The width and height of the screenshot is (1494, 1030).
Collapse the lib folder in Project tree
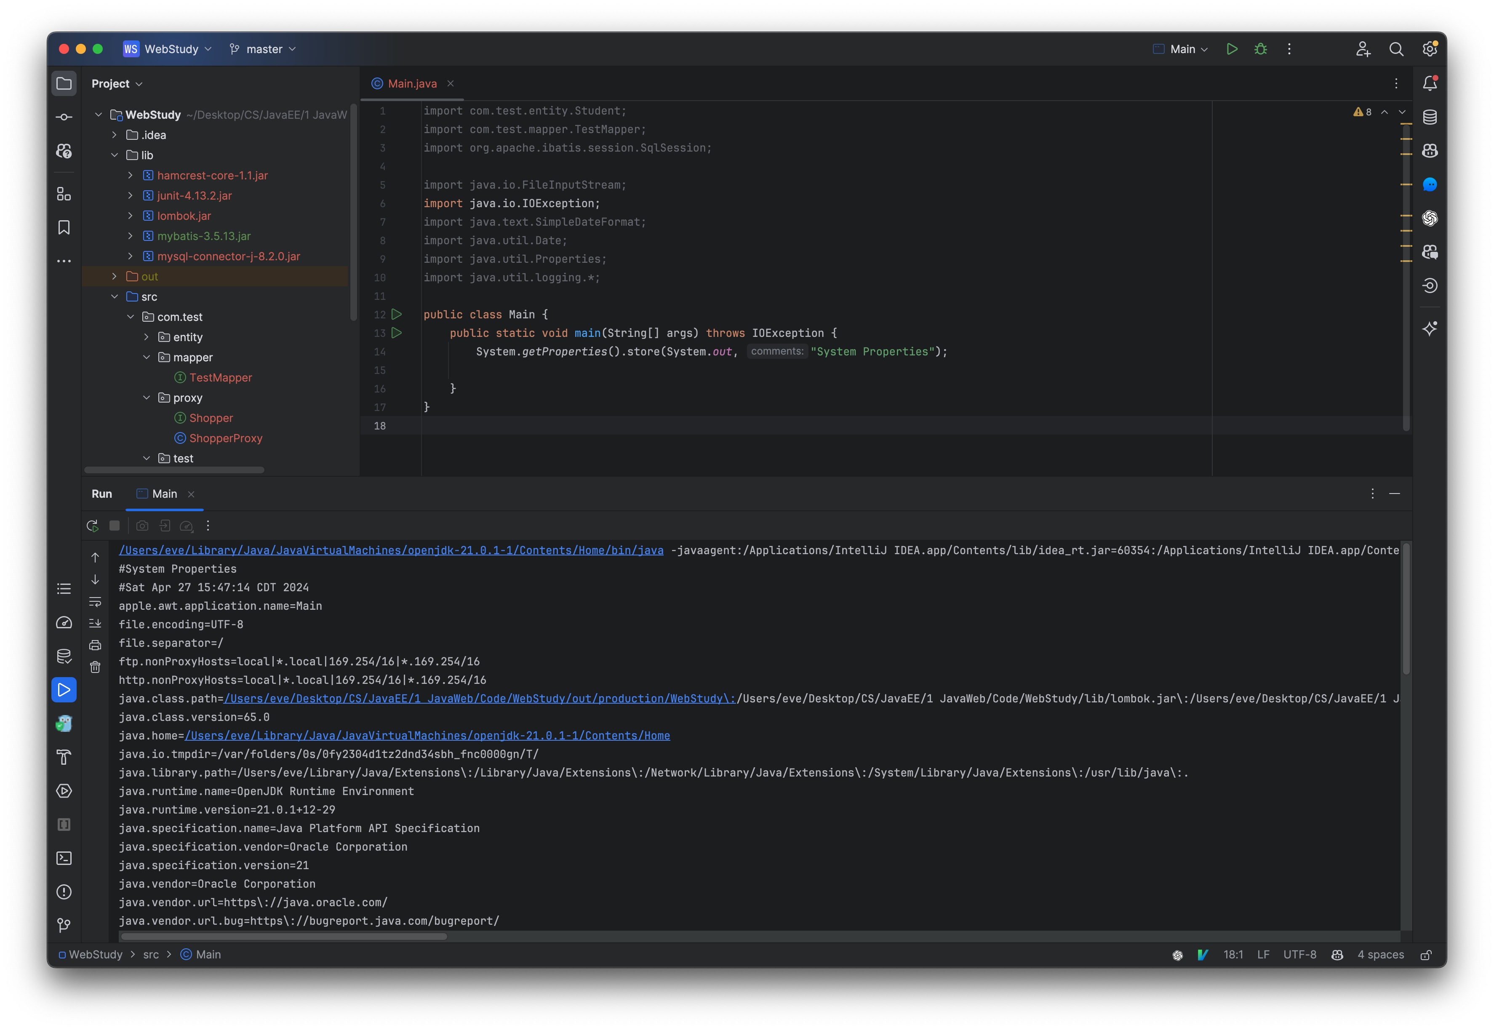(x=115, y=155)
